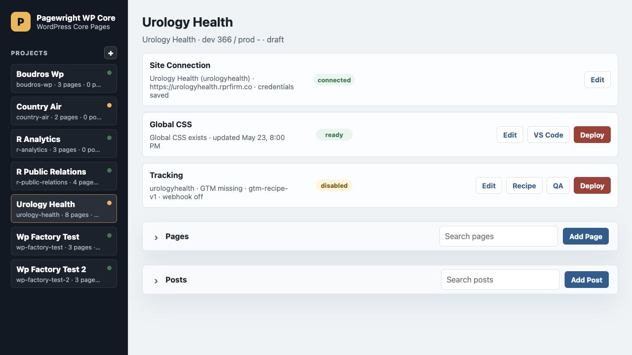The image size is (632, 355).
Task: Edit the Tracking settings
Action: pos(489,185)
